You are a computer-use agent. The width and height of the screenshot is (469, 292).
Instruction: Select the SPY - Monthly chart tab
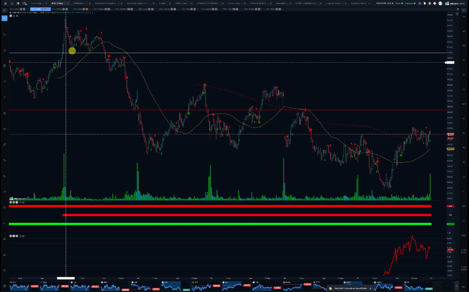click(x=121, y=9)
